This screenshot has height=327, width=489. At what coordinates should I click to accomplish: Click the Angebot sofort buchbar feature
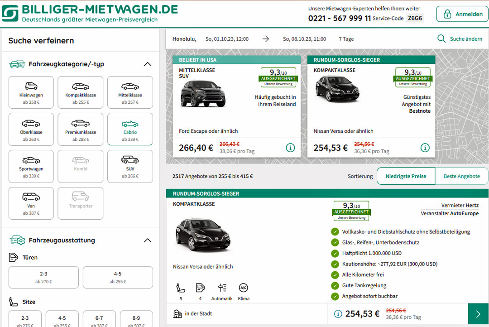point(370,296)
